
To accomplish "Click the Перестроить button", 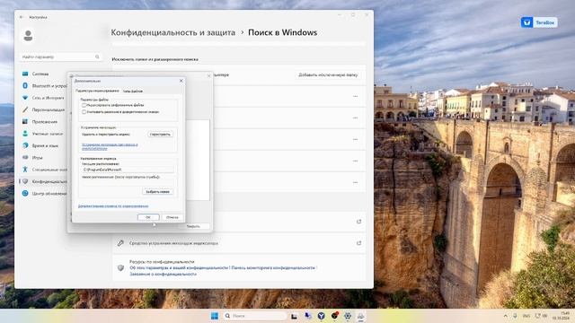I will click(x=160, y=135).
